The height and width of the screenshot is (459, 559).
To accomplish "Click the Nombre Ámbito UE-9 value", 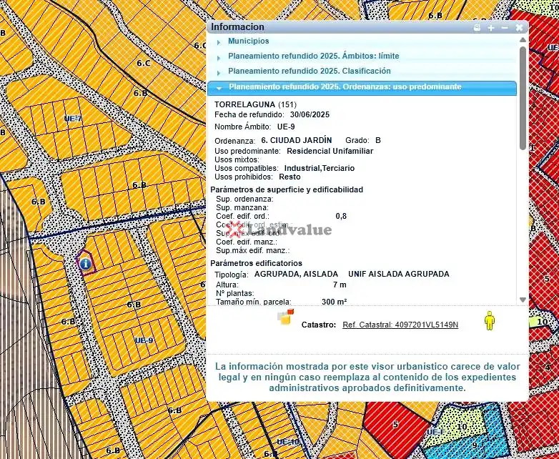I will click(x=286, y=127).
